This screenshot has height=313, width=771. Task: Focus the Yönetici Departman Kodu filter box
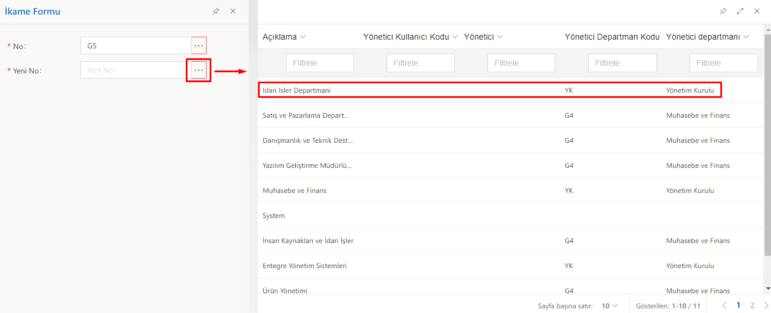622,63
